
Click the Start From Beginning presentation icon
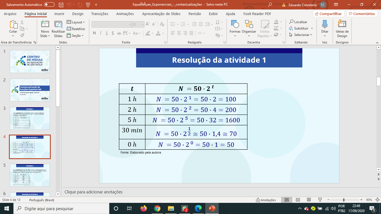(x=88, y=5)
